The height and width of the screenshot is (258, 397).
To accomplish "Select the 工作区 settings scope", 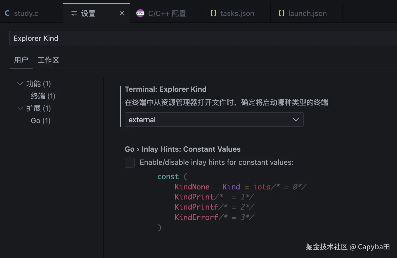I will tap(48, 60).
